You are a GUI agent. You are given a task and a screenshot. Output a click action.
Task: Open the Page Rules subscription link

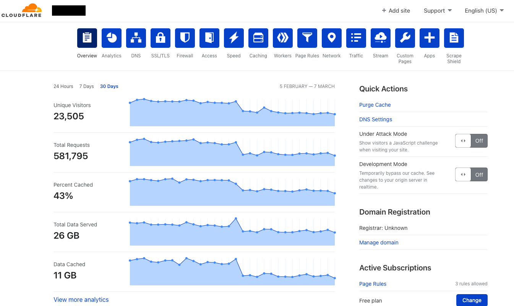(x=373, y=284)
